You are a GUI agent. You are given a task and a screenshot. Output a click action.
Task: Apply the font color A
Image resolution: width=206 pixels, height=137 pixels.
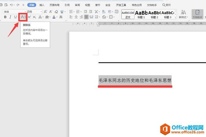click(54, 17)
